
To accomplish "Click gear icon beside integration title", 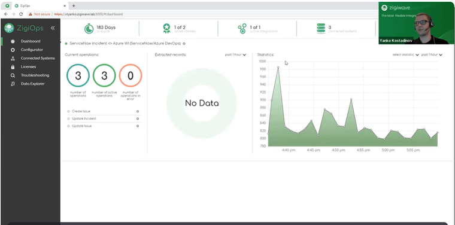I will (184, 44).
